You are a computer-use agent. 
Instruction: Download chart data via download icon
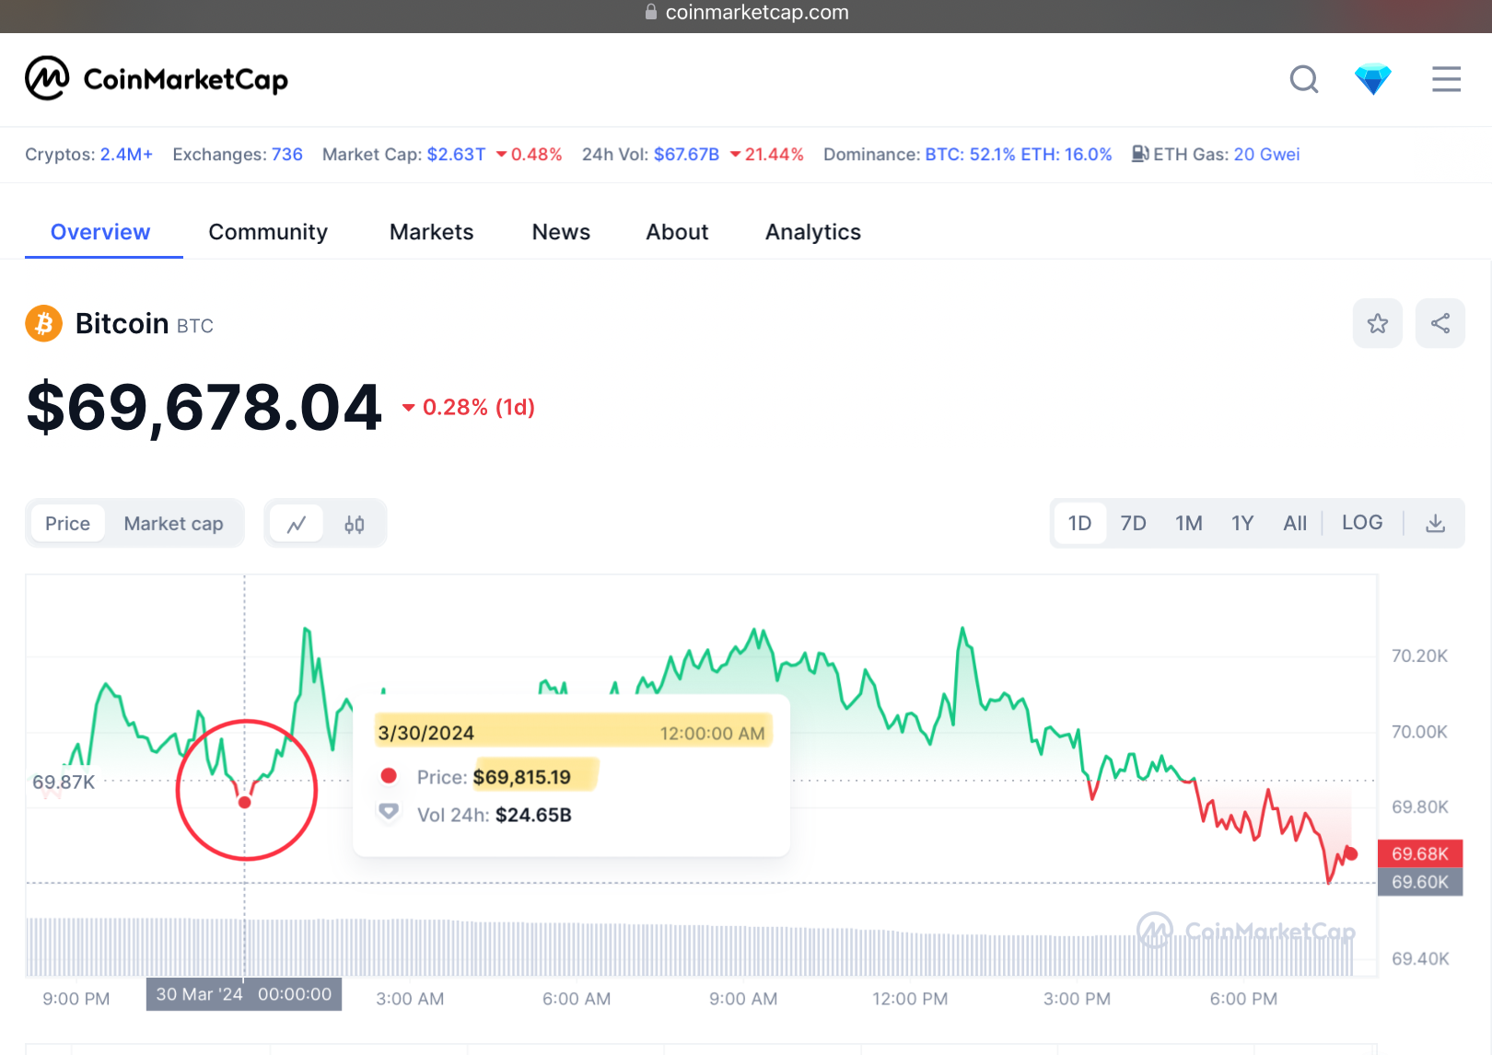pyautogui.click(x=1435, y=524)
